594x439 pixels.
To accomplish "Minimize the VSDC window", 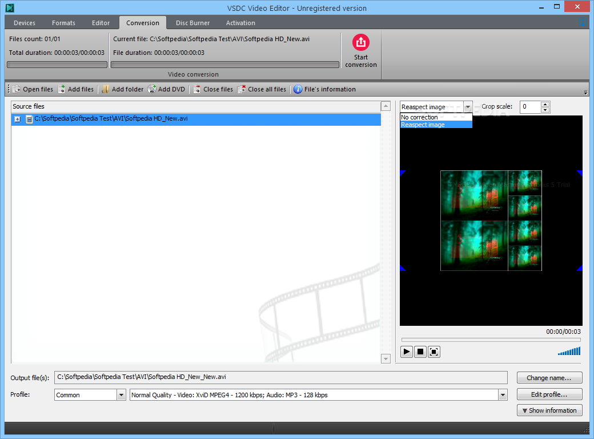I will (541, 6).
